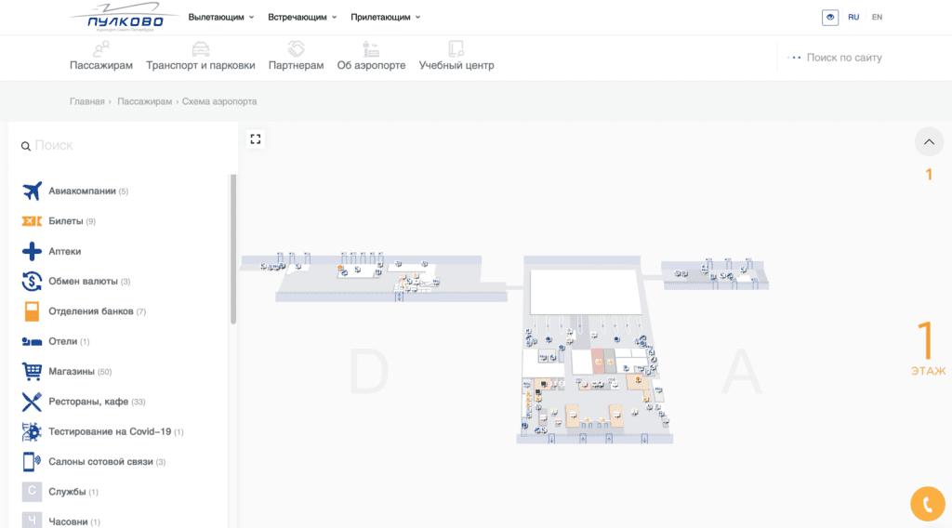The height and width of the screenshot is (528, 952).
Task: Select the Часовни (1) category
Action: (x=74, y=521)
